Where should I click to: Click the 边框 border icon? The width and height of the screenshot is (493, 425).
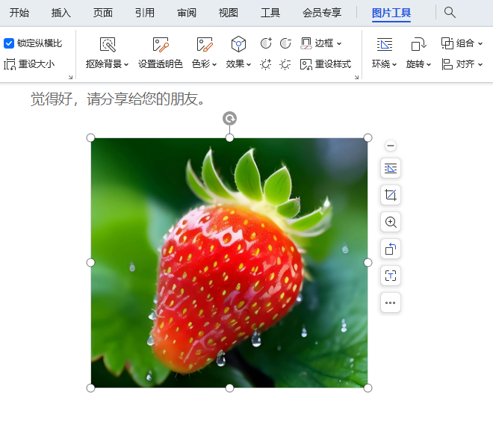click(306, 43)
